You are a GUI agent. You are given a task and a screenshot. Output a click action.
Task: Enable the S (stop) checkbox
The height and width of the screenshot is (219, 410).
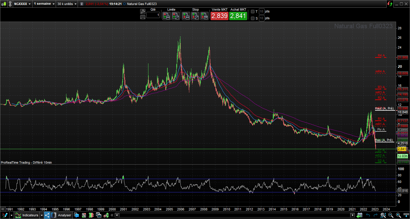(x=253, y=18)
